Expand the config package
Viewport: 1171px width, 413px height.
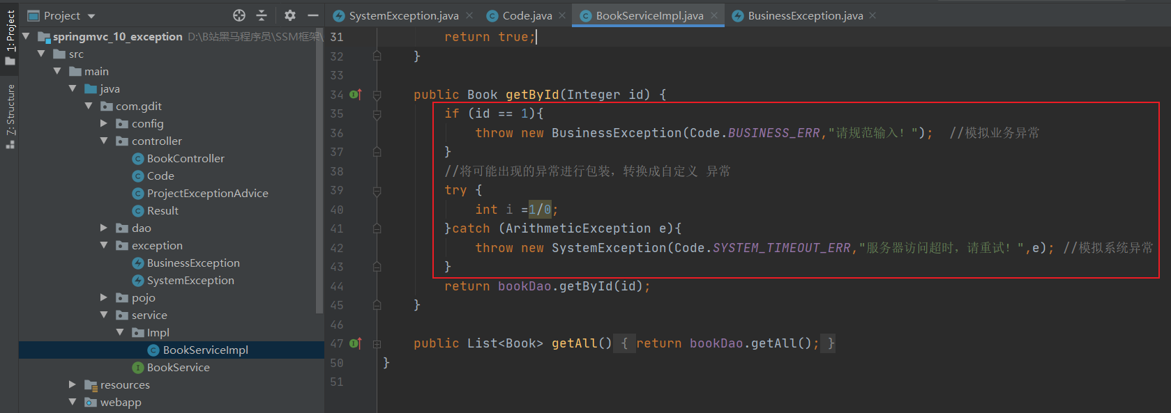(104, 123)
